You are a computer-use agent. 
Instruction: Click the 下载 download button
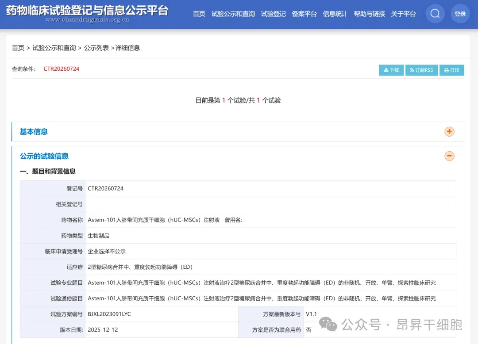click(391, 70)
